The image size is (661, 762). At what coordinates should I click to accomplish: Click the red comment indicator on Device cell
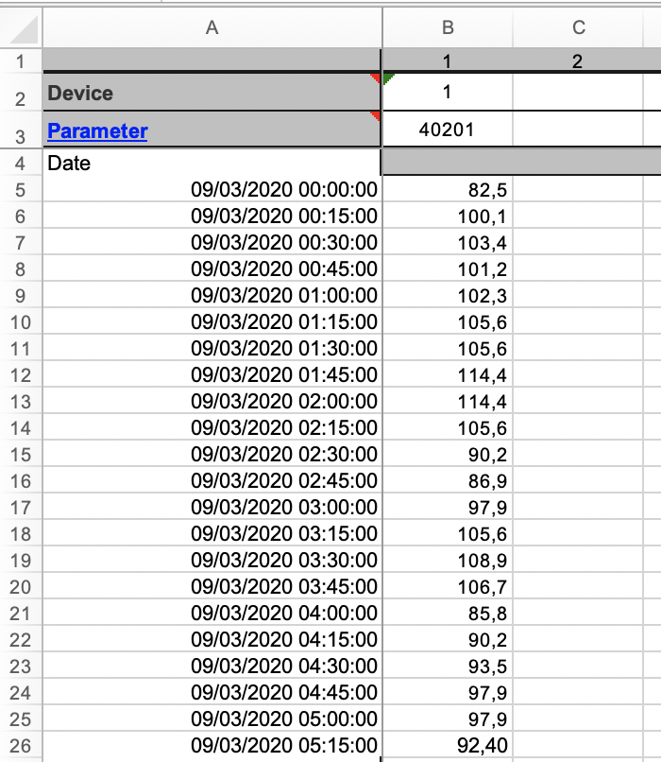(376, 78)
